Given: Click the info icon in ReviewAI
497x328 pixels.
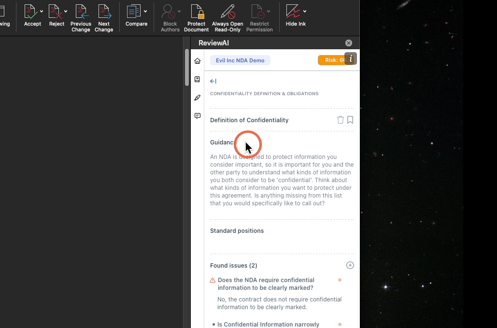Looking at the screenshot, I should [351, 59].
